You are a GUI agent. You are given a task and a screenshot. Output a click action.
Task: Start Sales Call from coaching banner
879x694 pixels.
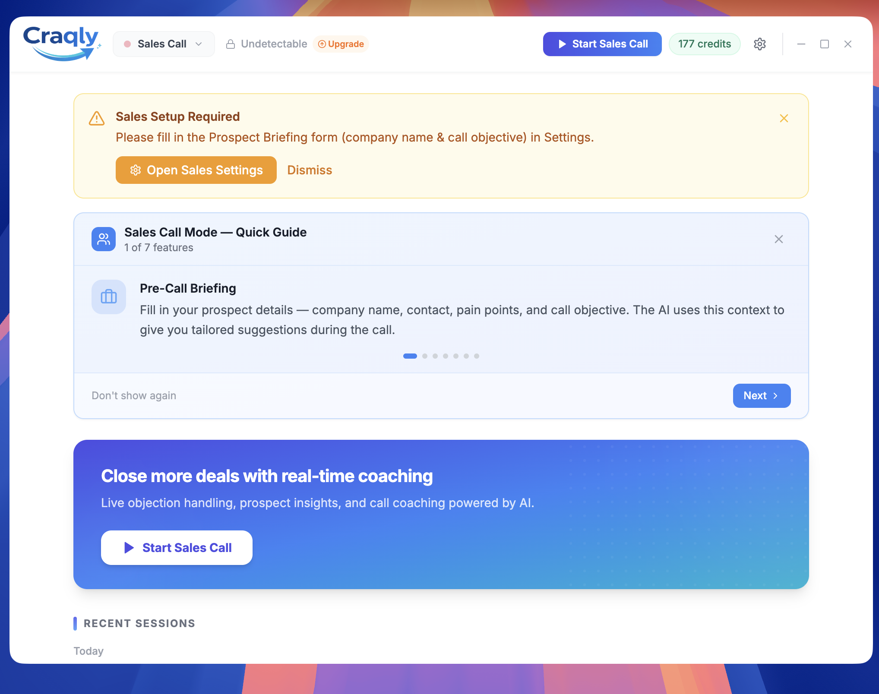coord(177,548)
